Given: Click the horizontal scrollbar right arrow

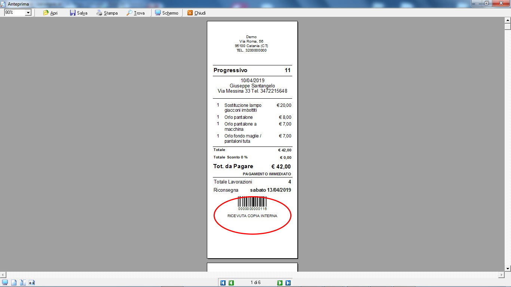Looking at the screenshot, I should (501, 275).
